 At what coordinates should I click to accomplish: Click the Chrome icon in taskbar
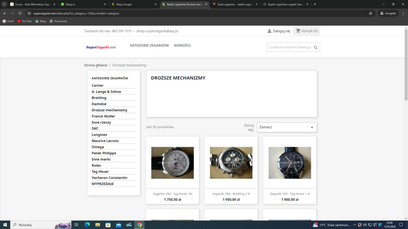click(x=140, y=225)
